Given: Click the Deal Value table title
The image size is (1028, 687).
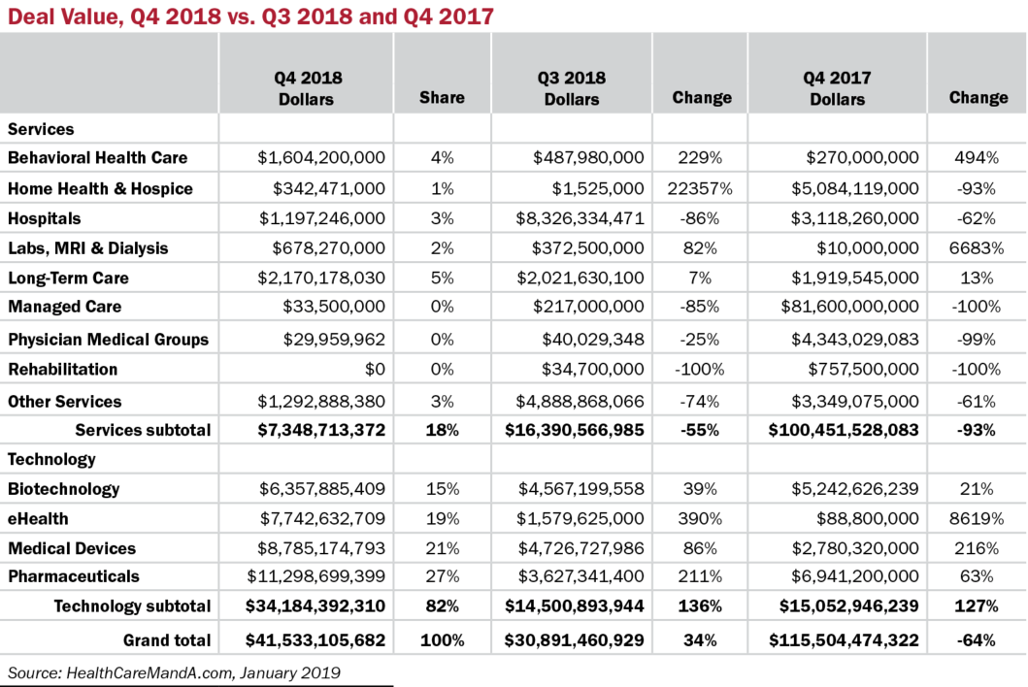Looking at the screenshot, I should [250, 16].
